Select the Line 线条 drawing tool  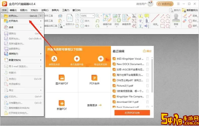pos(155,19)
